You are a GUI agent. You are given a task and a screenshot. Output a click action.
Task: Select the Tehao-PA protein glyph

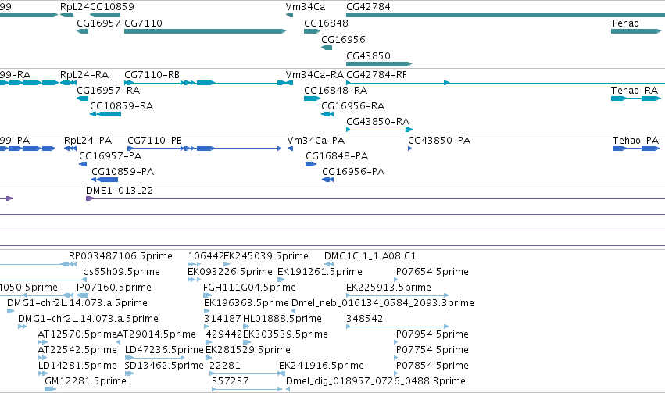[x=636, y=148]
